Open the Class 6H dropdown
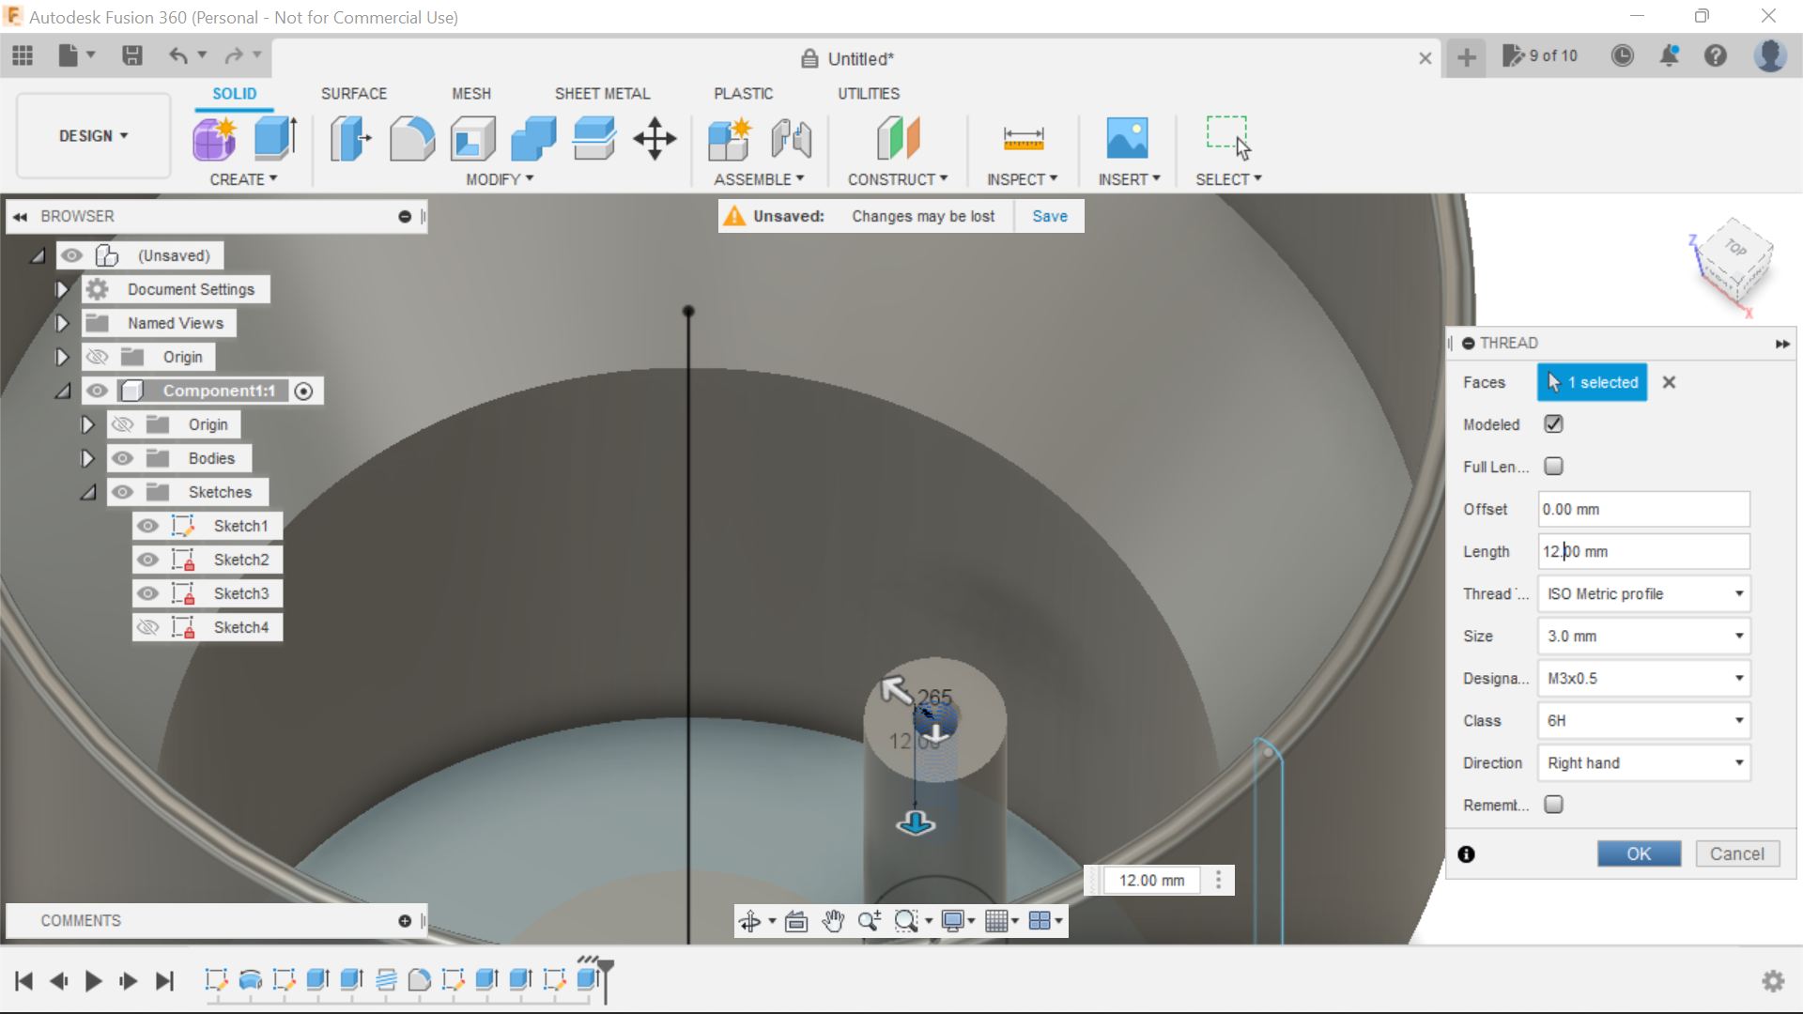Viewport: 1803px width, 1014px height. [1643, 720]
